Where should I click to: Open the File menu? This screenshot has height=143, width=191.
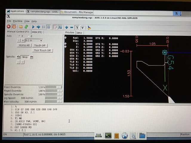click(9, 21)
